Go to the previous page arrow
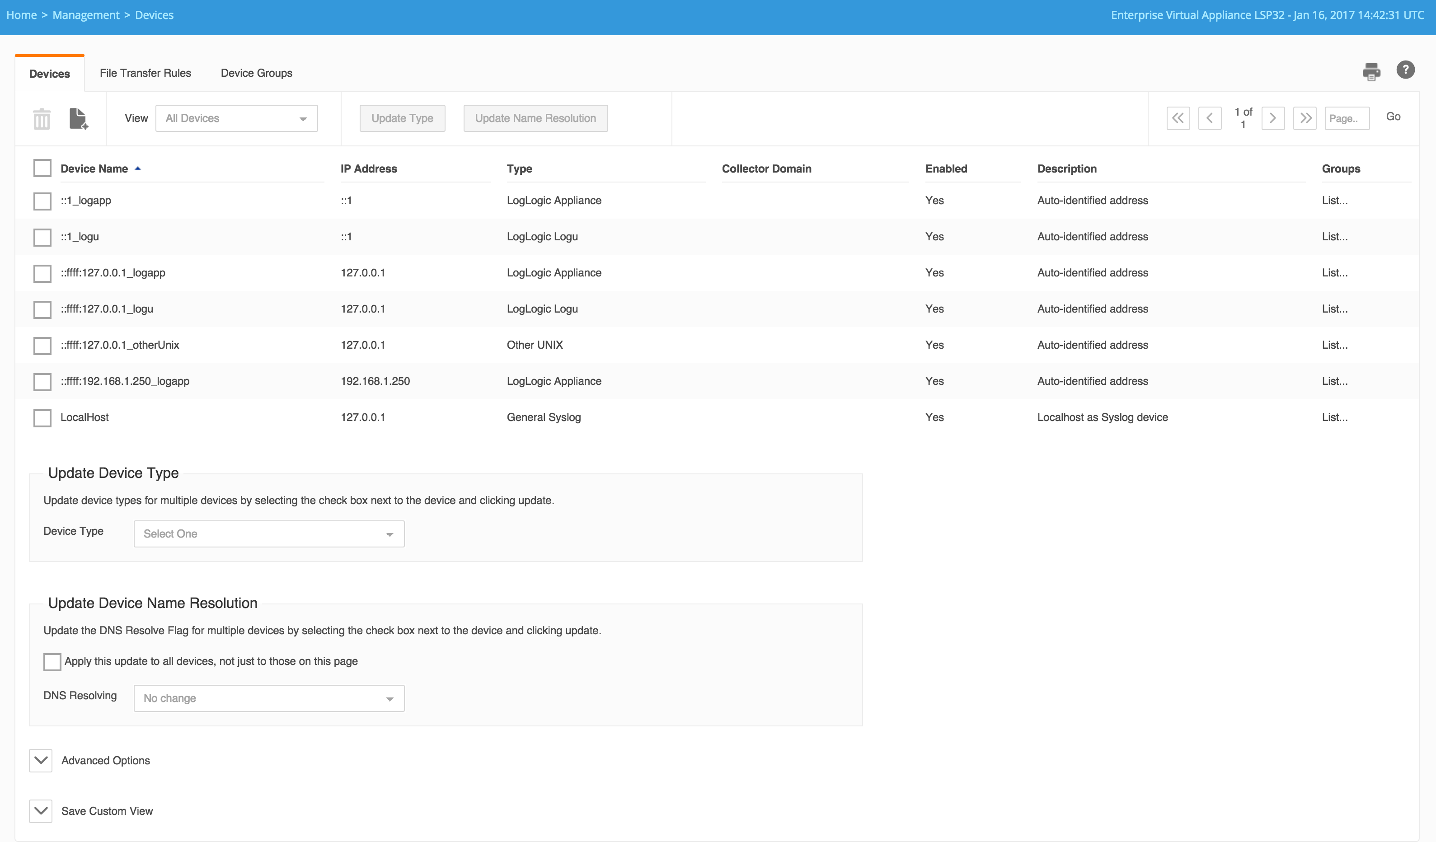1436x842 pixels. tap(1210, 118)
